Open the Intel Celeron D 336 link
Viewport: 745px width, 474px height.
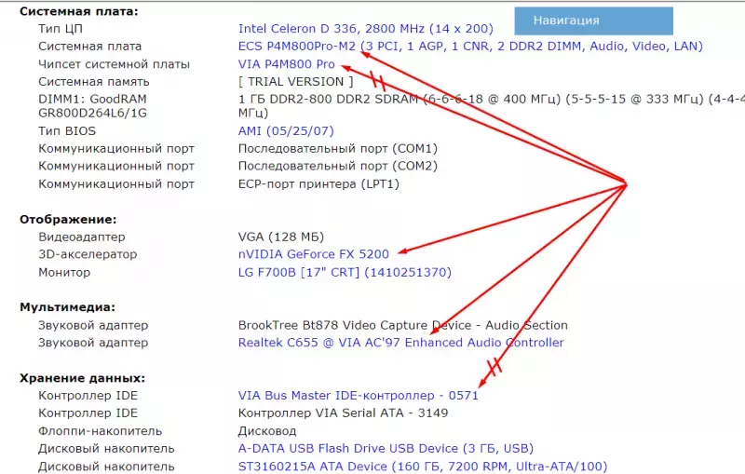pyautogui.click(x=365, y=29)
